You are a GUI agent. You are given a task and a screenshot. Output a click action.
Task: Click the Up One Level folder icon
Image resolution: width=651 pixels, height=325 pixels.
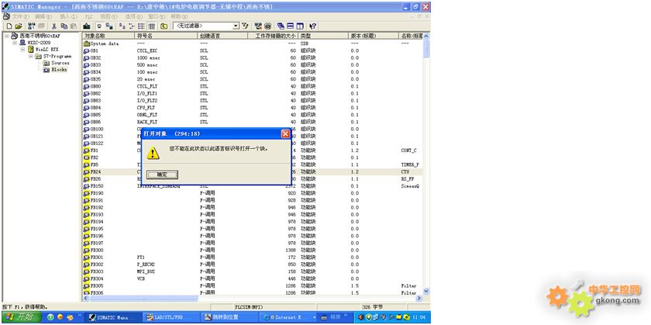[164, 26]
